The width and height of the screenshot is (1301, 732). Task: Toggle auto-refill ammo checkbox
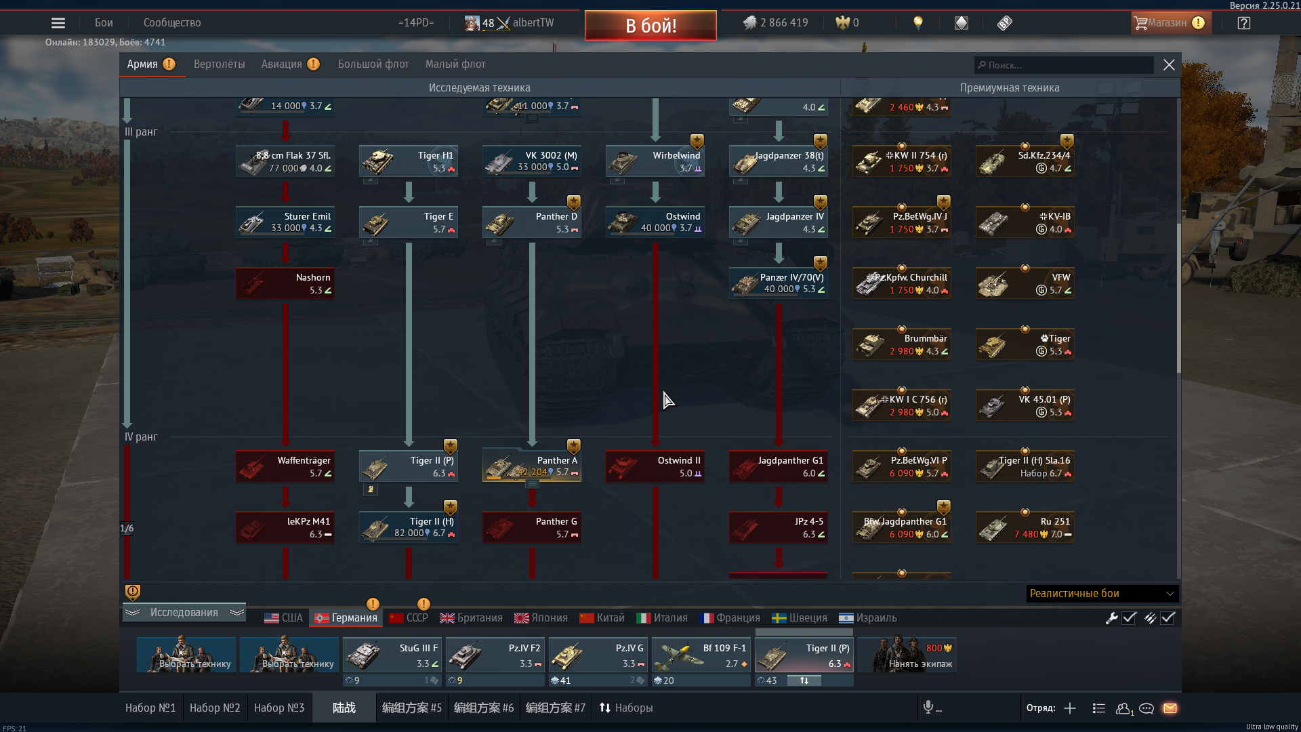[1168, 618]
